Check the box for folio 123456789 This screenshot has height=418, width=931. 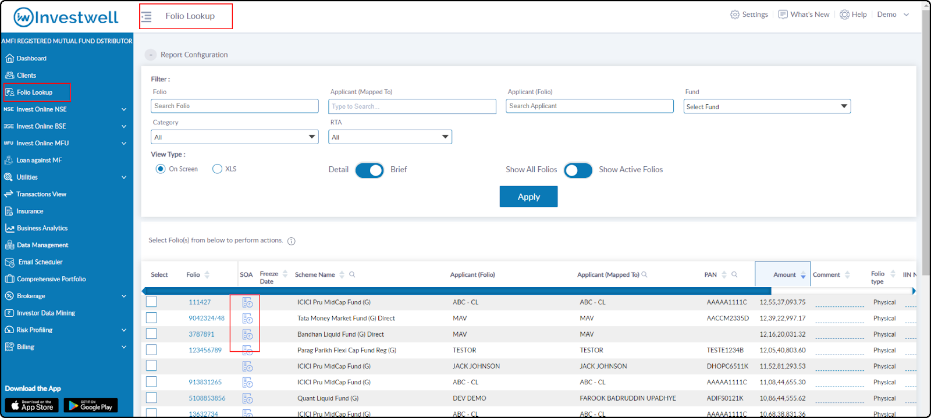151,349
